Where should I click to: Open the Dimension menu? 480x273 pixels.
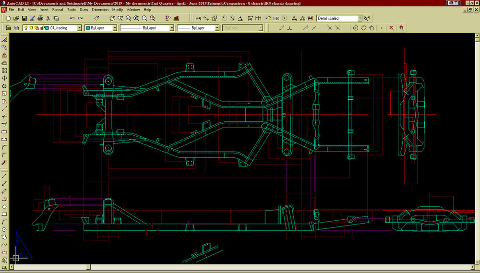point(100,10)
